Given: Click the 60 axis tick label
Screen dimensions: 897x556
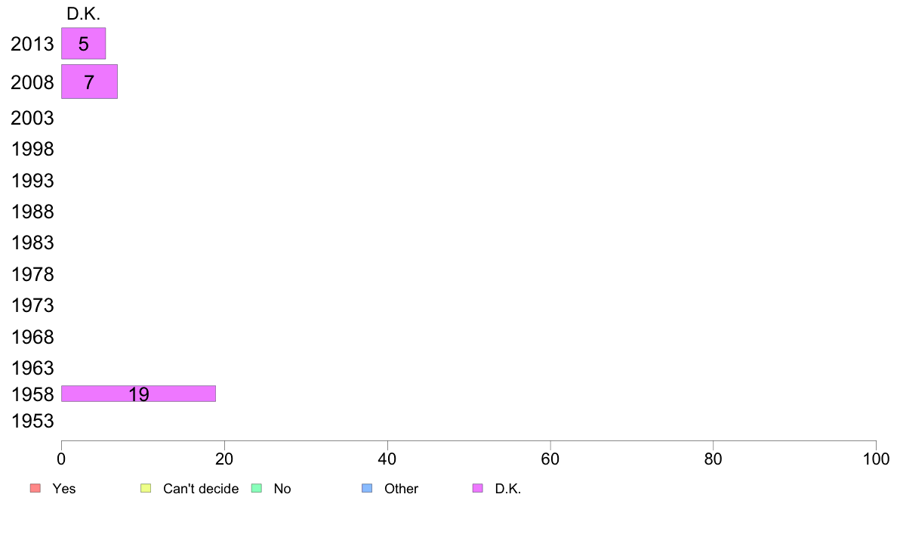Looking at the screenshot, I should click(550, 459).
